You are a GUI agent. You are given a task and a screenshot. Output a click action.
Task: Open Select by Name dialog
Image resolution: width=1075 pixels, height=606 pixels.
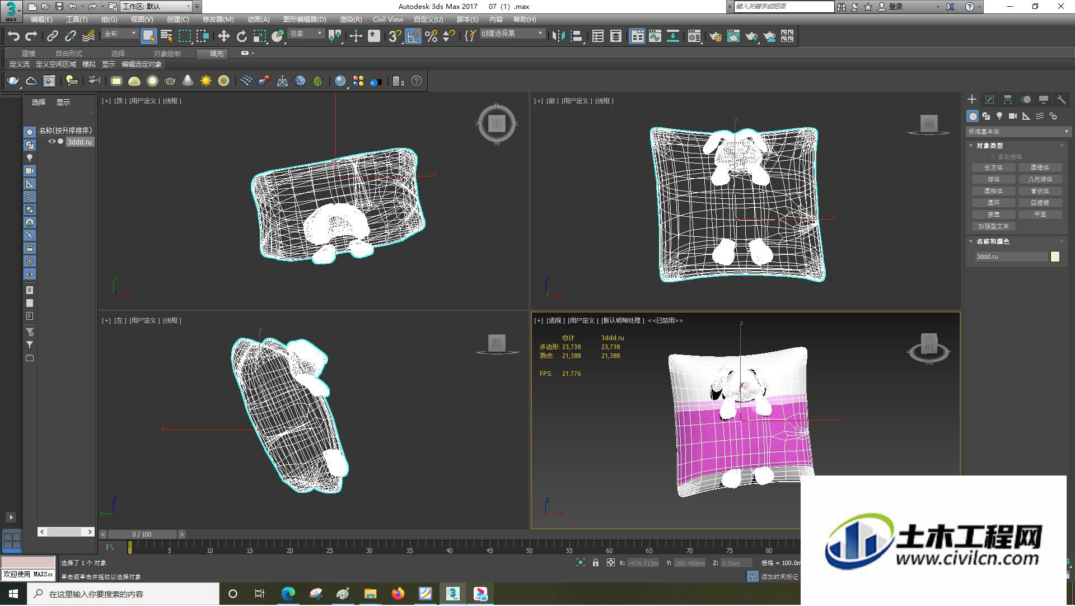point(166,36)
